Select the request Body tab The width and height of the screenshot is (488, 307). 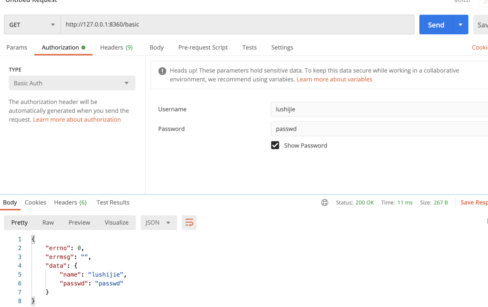tap(156, 47)
